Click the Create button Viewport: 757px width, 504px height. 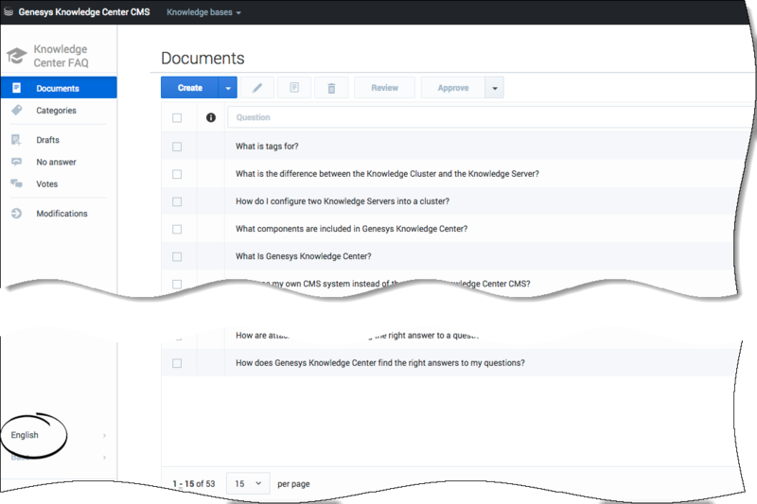pyautogui.click(x=190, y=88)
